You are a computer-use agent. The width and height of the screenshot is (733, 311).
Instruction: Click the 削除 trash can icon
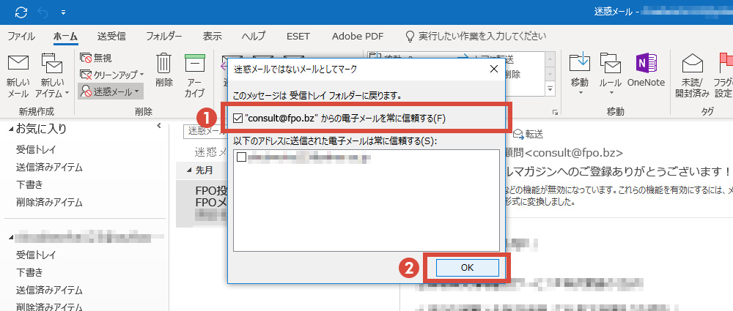click(164, 63)
